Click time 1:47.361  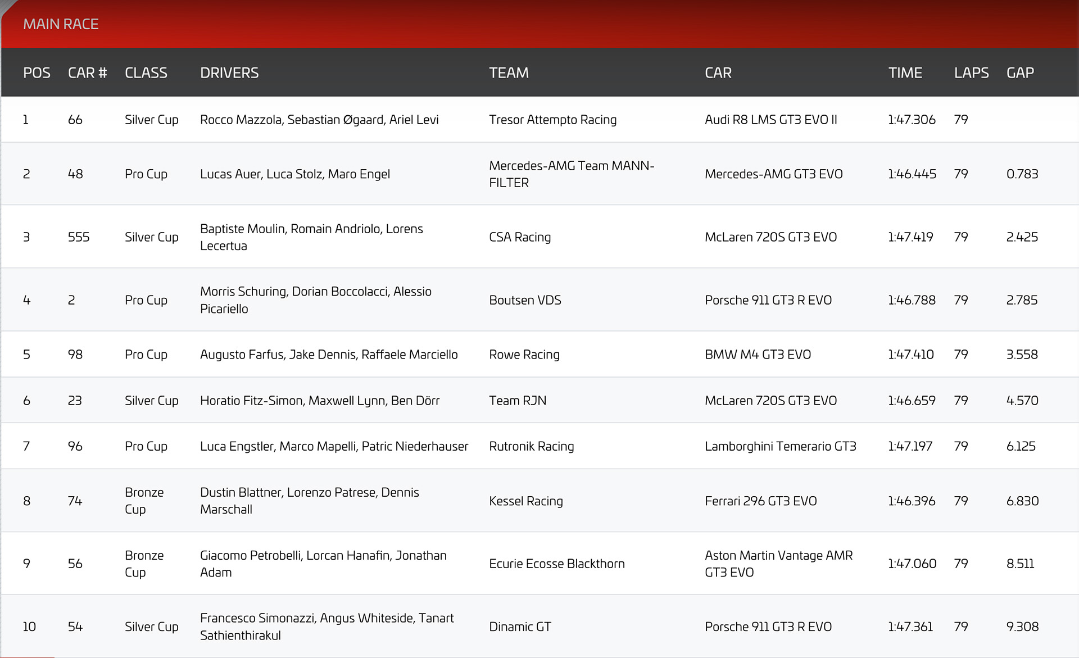click(x=910, y=627)
